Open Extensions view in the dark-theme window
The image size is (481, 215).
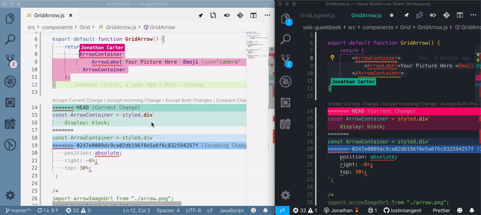pos(285,103)
